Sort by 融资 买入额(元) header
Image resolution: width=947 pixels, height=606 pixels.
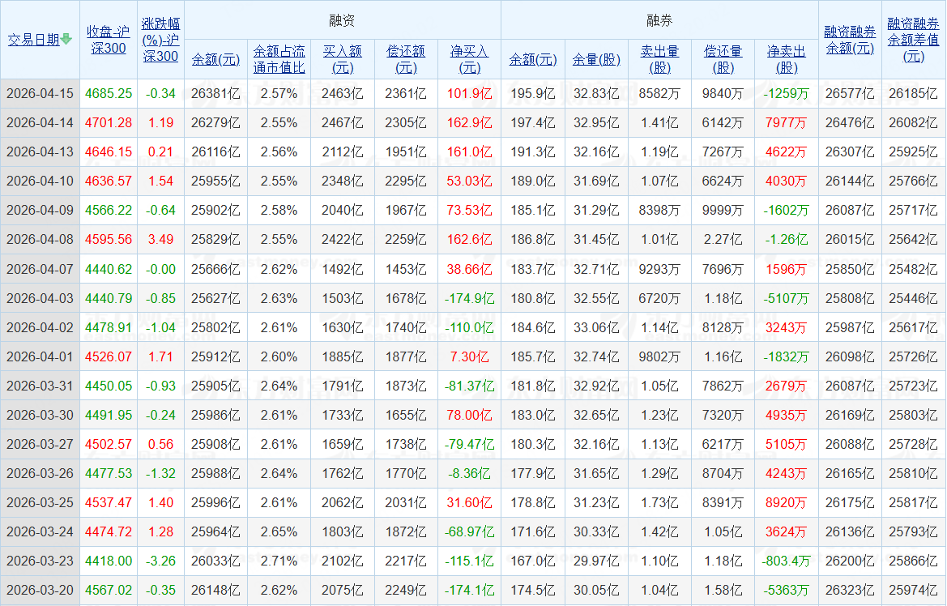coord(343,59)
